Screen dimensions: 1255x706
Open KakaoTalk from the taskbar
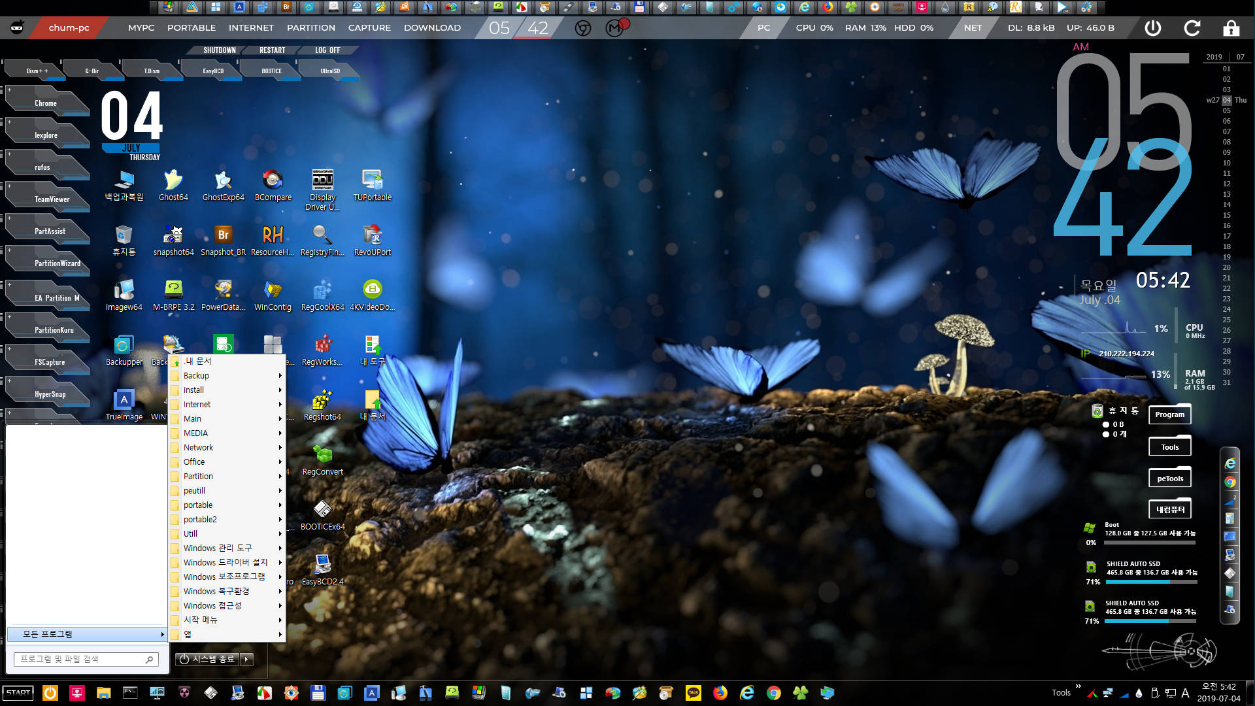(693, 693)
